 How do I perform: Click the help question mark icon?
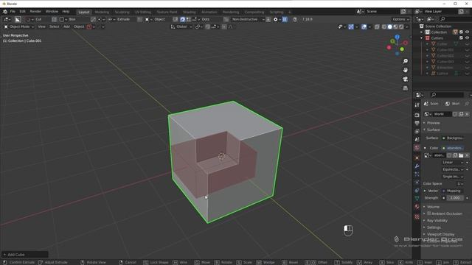(295, 19)
